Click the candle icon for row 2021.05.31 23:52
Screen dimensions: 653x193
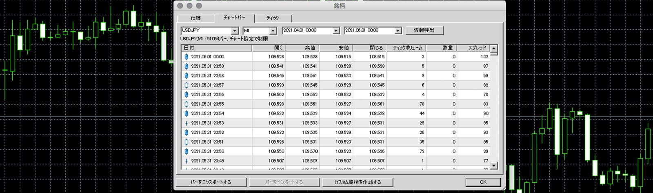pos(187,132)
